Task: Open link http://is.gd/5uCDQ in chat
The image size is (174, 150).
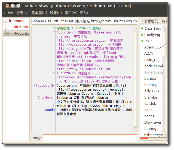Action: 82,53
